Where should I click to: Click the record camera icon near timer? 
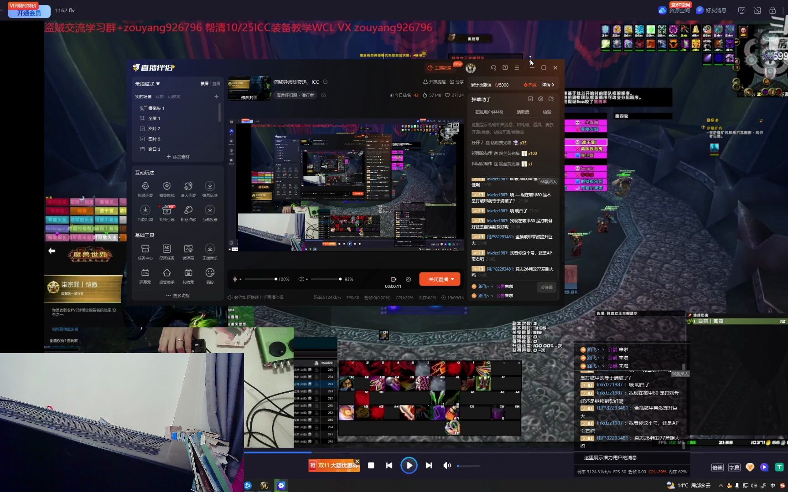tap(393, 279)
